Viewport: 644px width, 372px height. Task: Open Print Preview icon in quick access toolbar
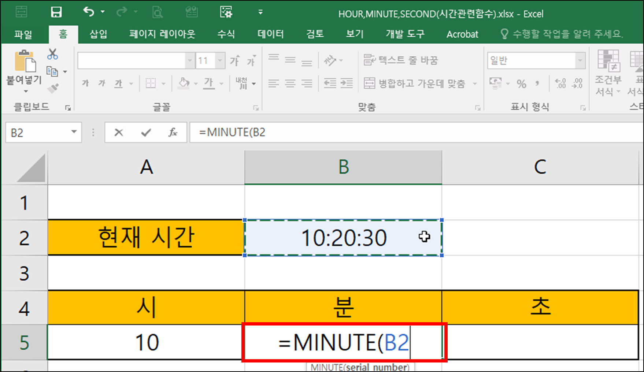pos(158,12)
